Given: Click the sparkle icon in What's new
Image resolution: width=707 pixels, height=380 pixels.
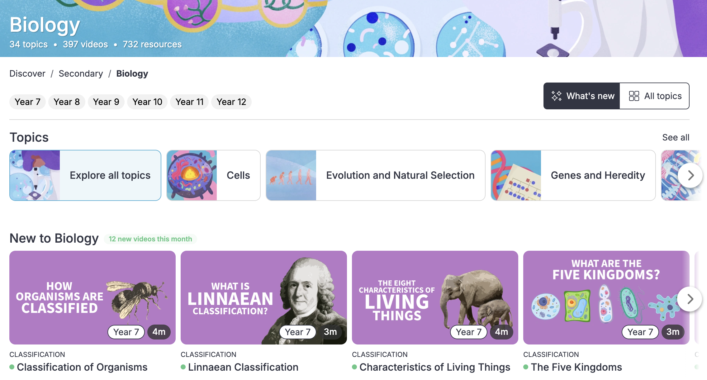Looking at the screenshot, I should pos(556,96).
